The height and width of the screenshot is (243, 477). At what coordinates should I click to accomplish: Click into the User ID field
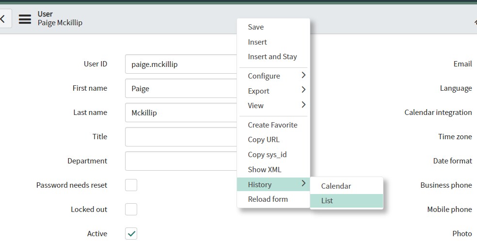(x=182, y=64)
